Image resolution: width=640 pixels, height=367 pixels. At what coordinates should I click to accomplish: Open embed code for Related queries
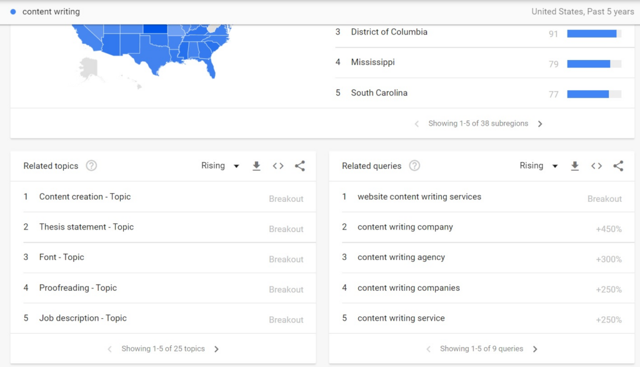tap(597, 166)
